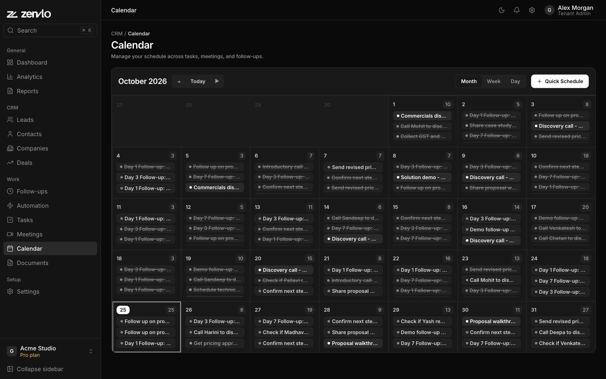Select day 25 date badge
Image resolution: width=606 pixels, height=379 pixels.
click(x=123, y=310)
